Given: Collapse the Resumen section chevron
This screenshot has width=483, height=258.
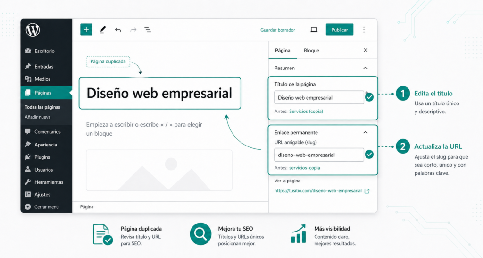Looking at the screenshot, I should [366, 68].
